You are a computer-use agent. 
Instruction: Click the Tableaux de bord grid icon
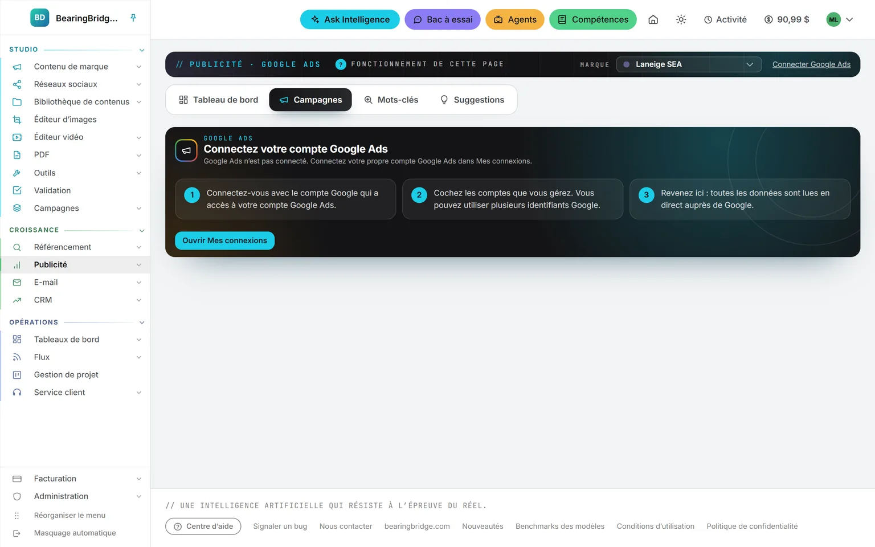pos(17,340)
